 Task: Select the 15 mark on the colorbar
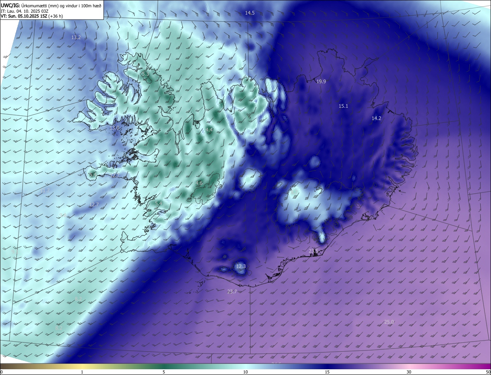(327, 372)
